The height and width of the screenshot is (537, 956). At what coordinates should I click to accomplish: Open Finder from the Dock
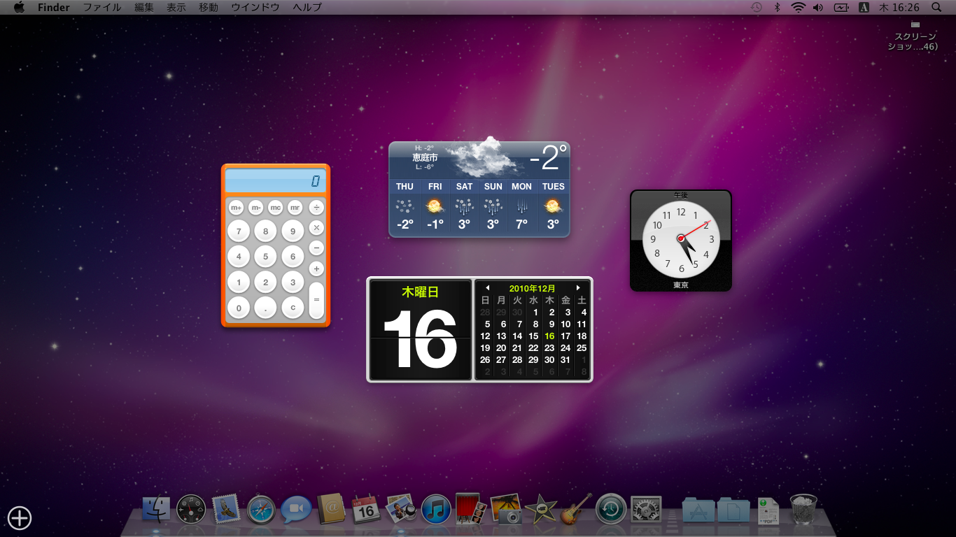pyautogui.click(x=156, y=509)
